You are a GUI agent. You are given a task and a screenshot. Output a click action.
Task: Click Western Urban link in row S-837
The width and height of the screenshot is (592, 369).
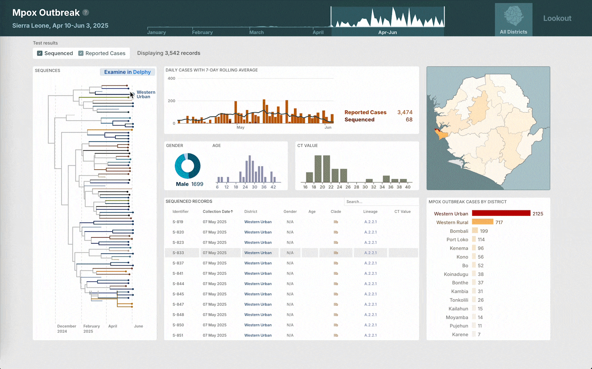point(258,263)
